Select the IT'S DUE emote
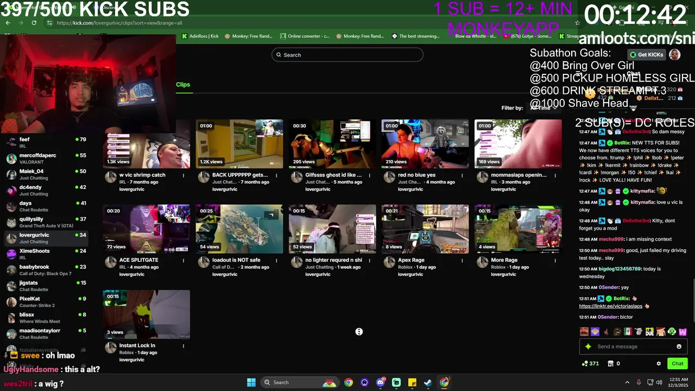This screenshot has height=391, width=695. [x=650, y=331]
